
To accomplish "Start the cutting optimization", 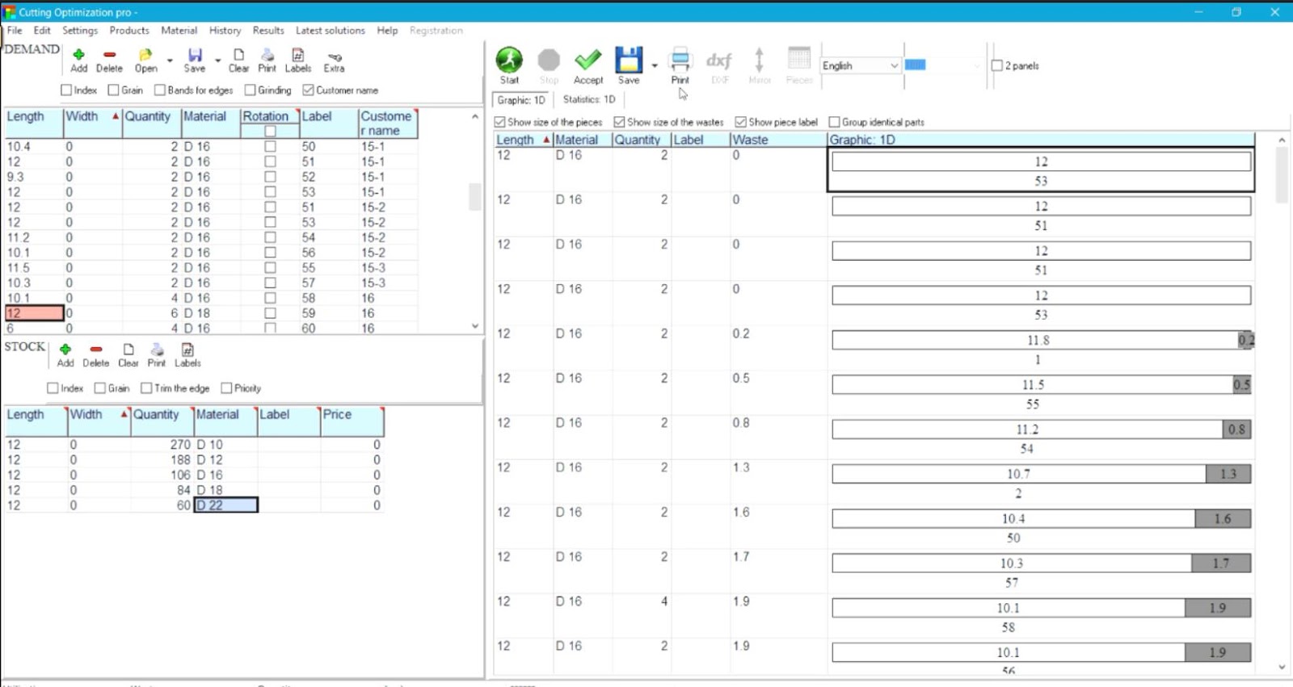I will pyautogui.click(x=509, y=65).
